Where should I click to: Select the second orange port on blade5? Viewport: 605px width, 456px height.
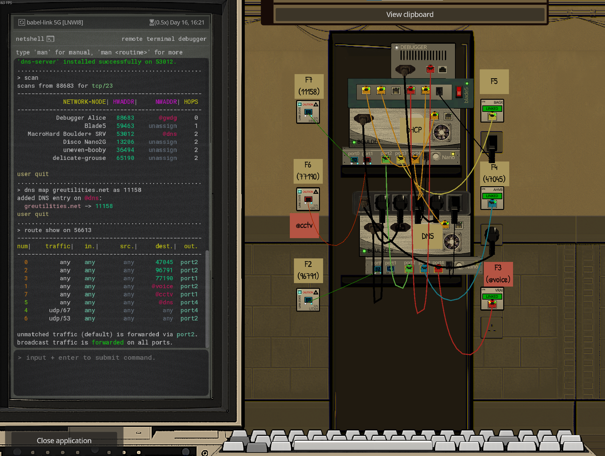click(x=381, y=91)
